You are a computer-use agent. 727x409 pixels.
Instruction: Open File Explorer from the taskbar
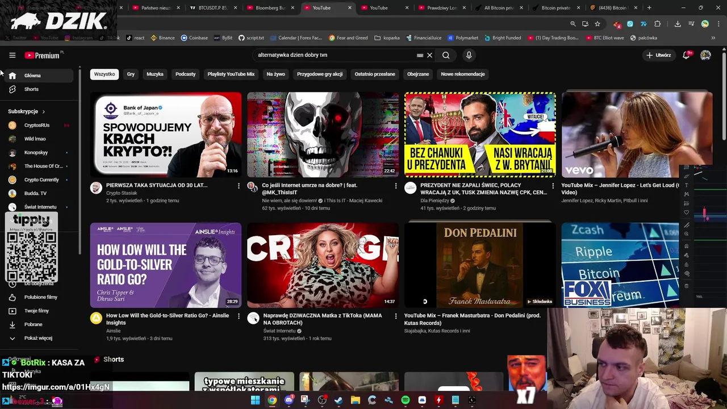pyautogui.click(x=356, y=400)
